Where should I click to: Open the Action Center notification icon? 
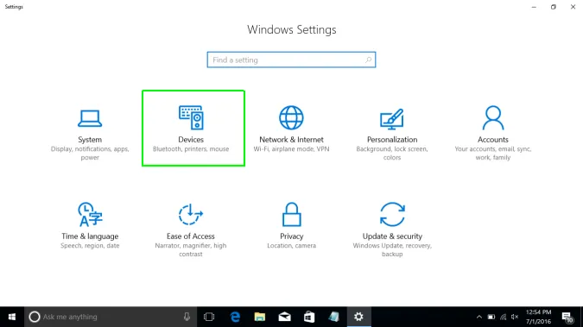567,317
